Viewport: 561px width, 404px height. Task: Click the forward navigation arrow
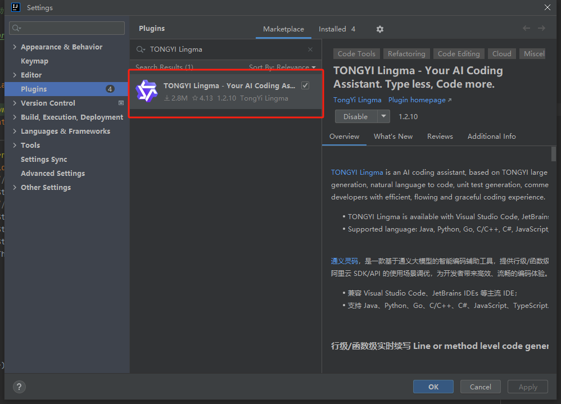tap(542, 28)
